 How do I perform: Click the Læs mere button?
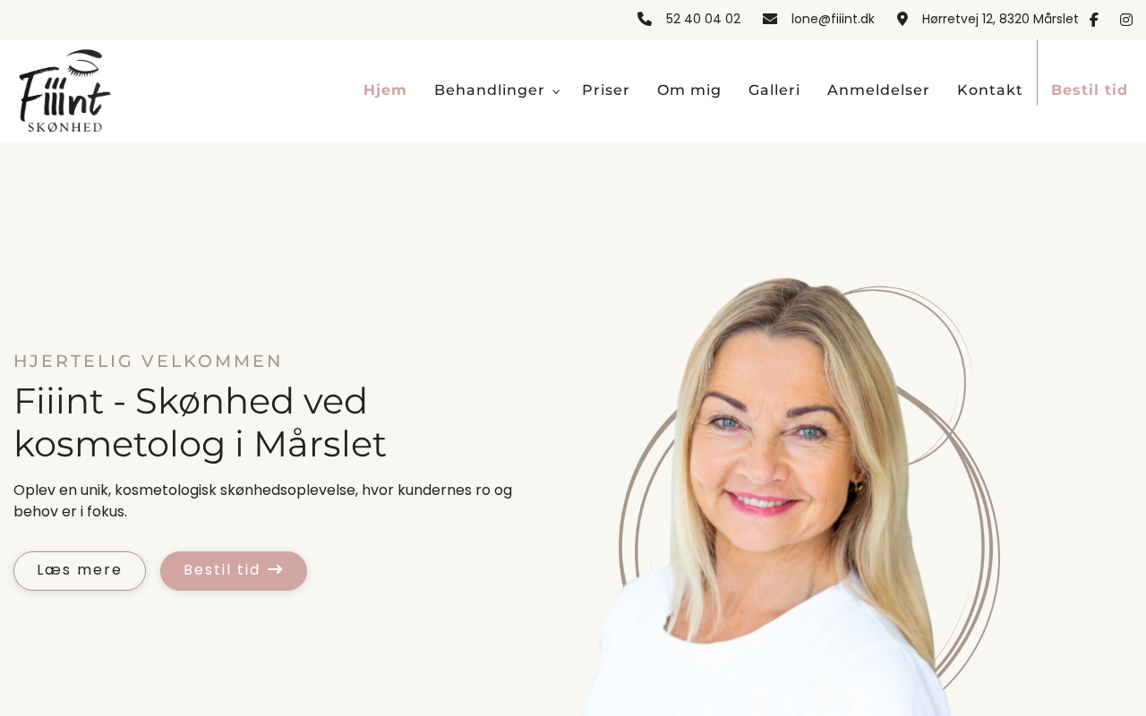[80, 571]
